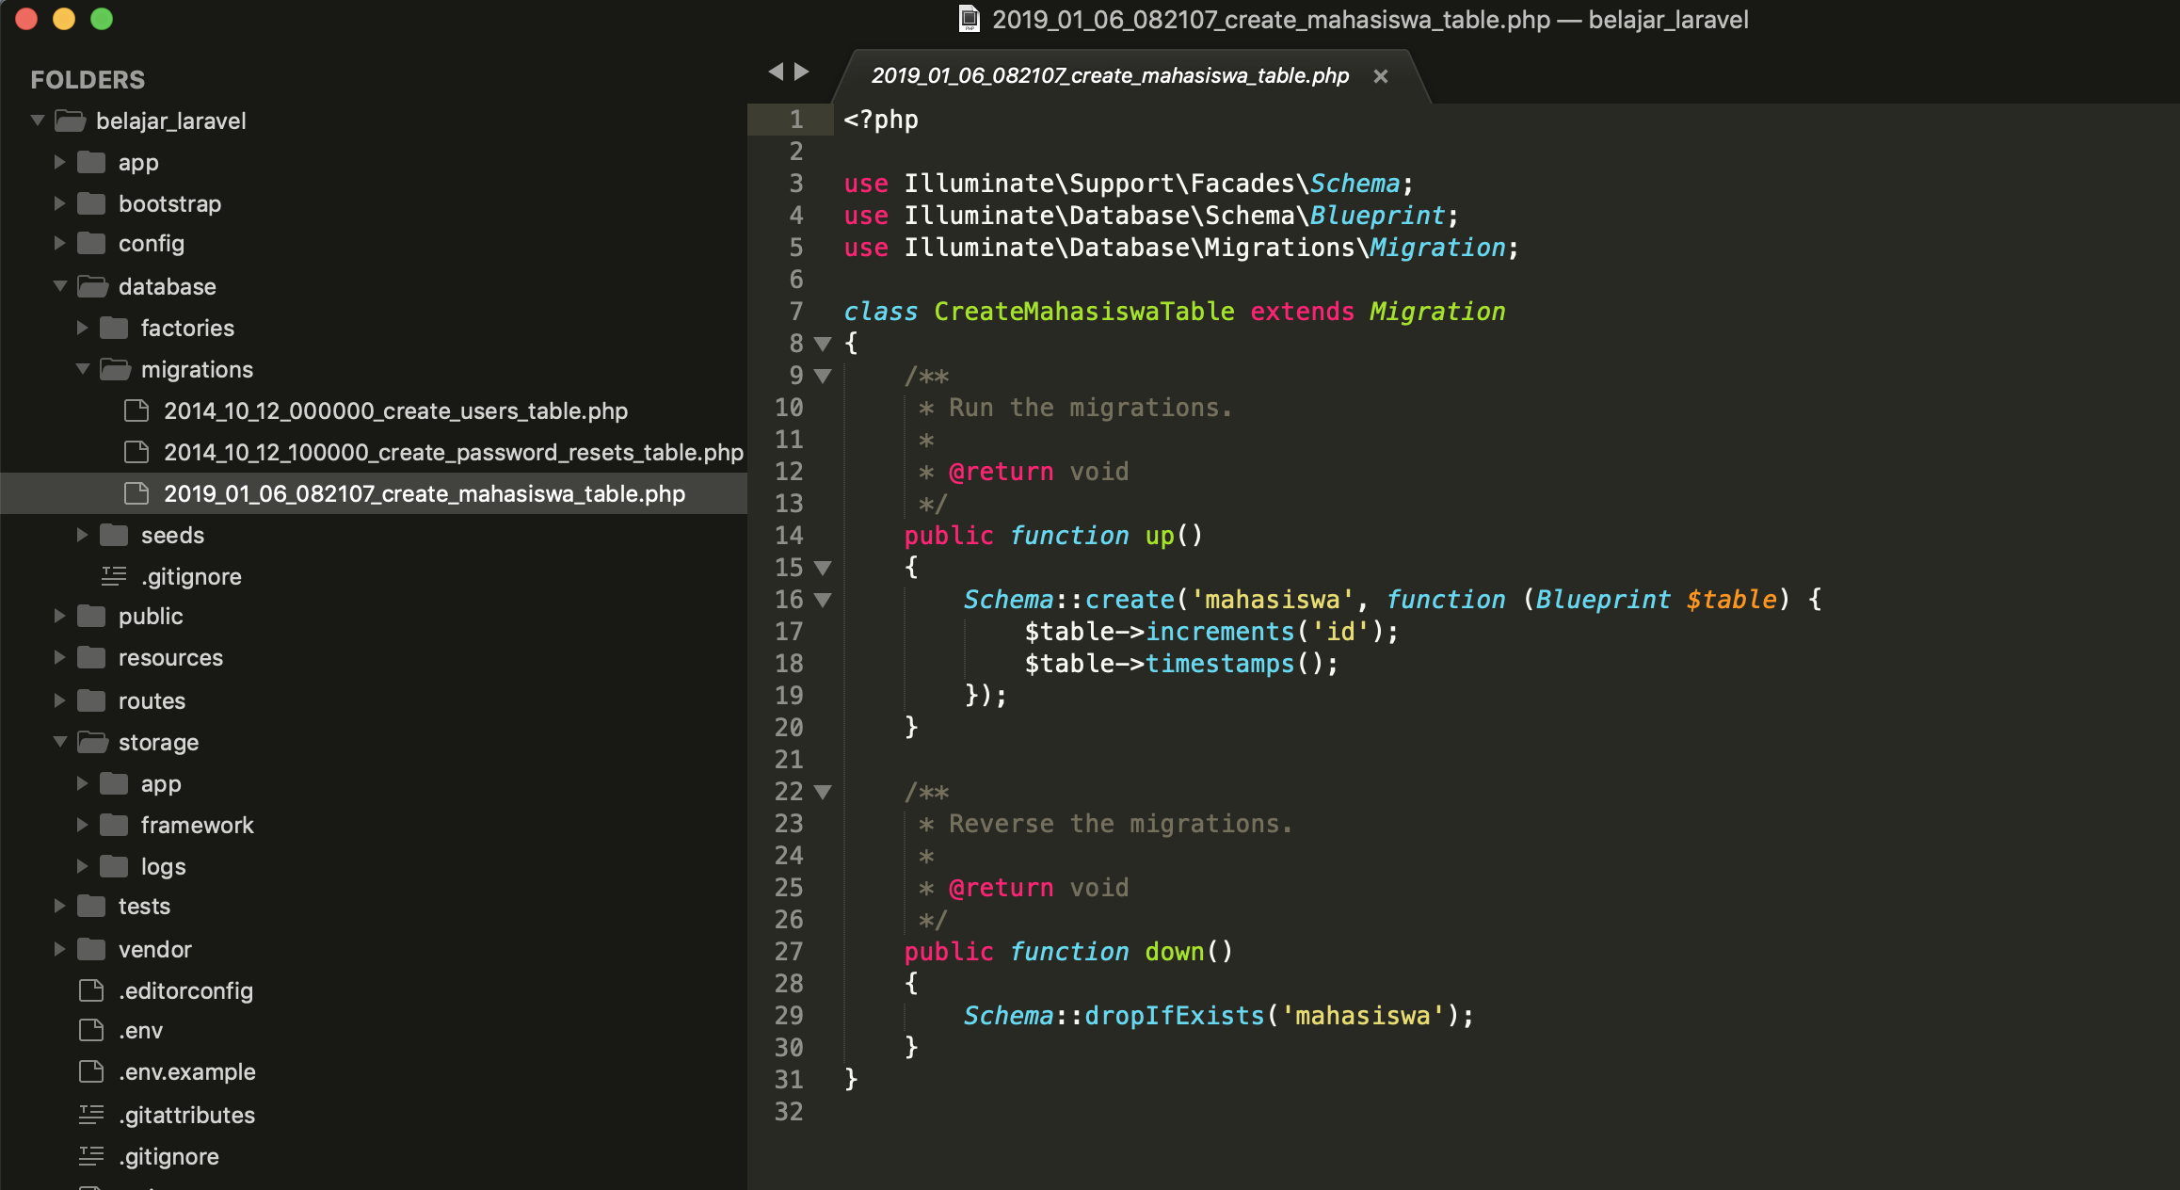Fold the docblock comment at line 9
The width and height of the screenshot is (2180, 1190).
tap(823, 376)
